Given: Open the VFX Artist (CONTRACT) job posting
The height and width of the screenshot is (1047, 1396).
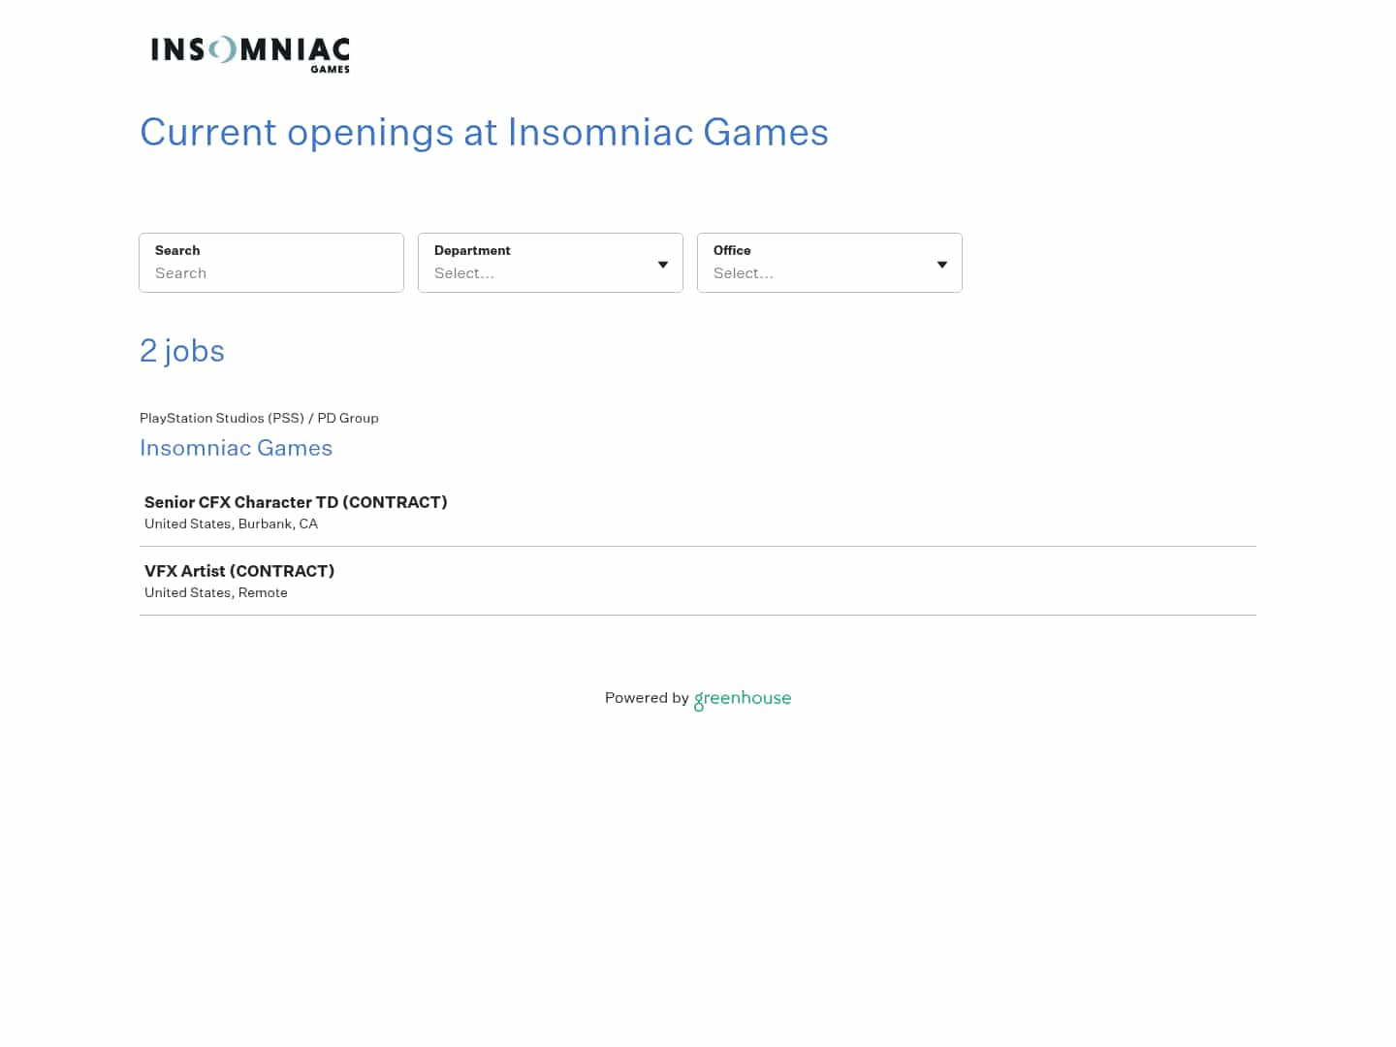Looking at the screenshot, I should [238, 571].
